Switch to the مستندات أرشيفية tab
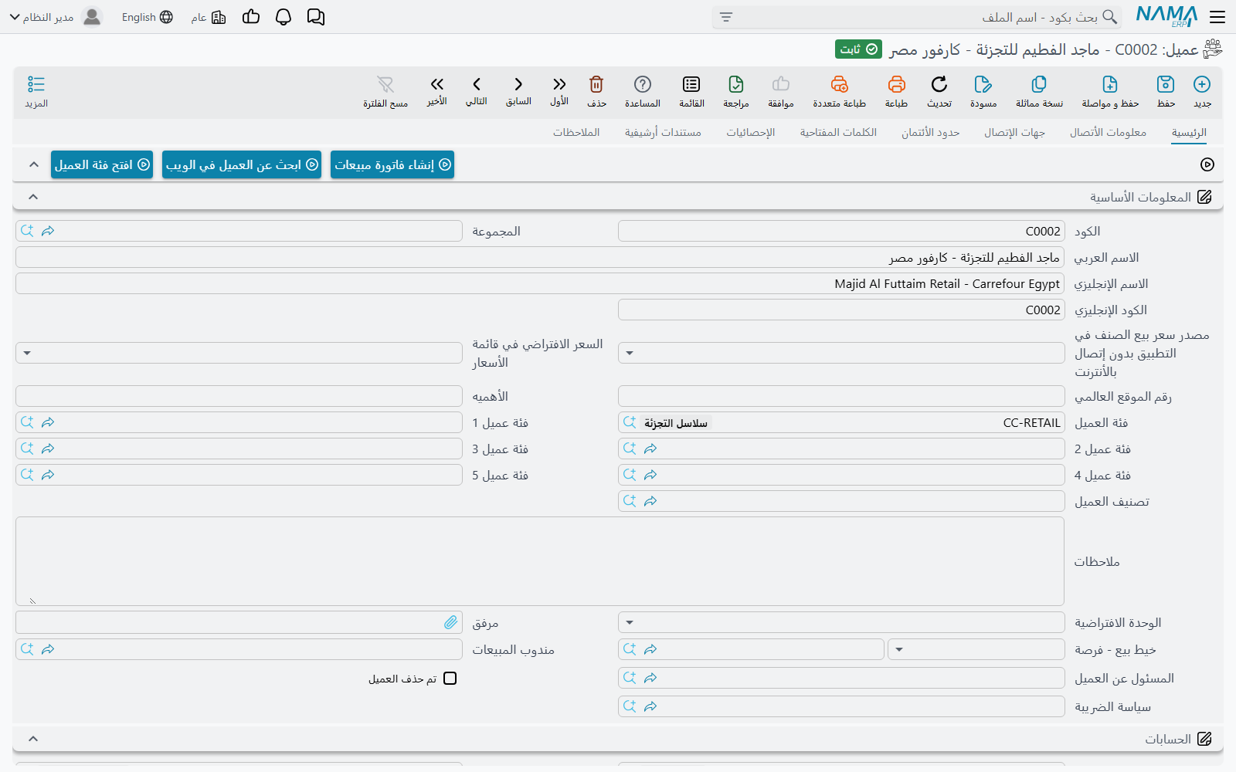Screen dimensions: 1236x772 (x=663, y=132)
